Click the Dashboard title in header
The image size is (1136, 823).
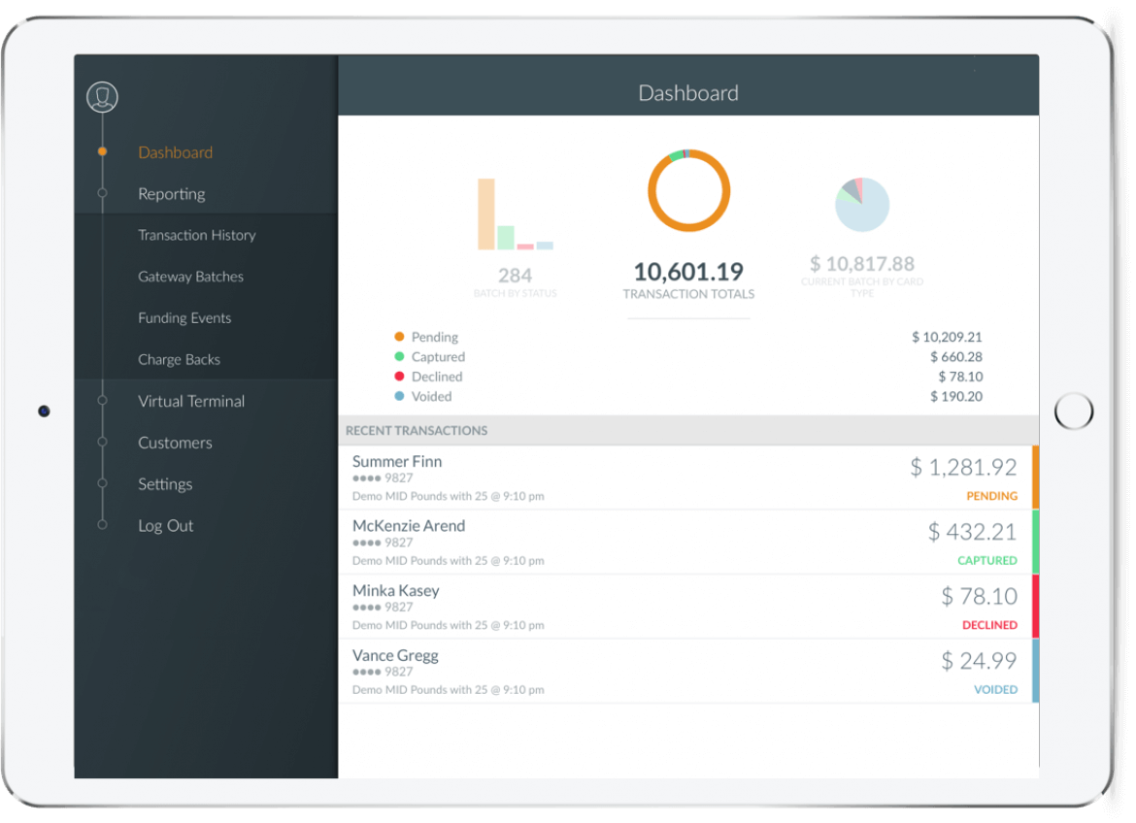tap(688, 93)
